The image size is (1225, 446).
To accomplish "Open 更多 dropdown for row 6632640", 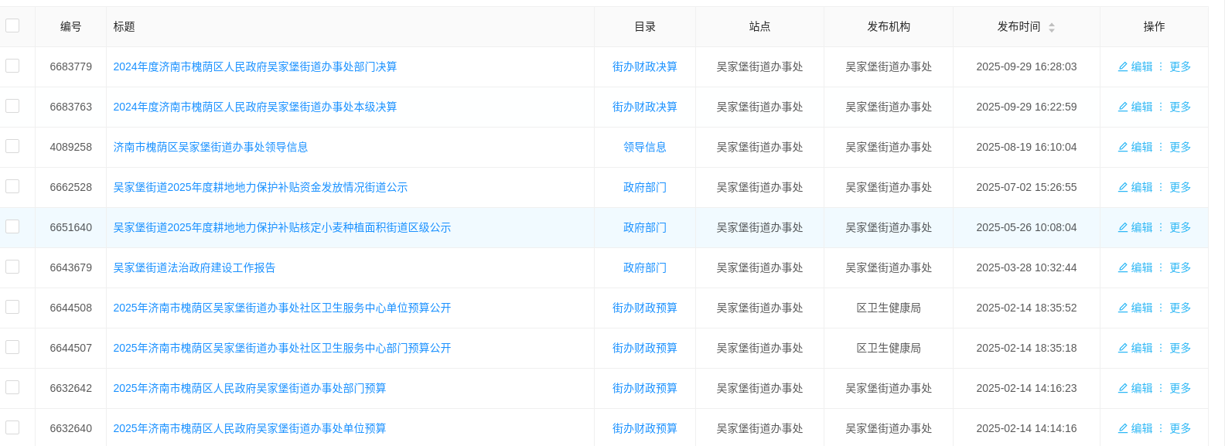I will pyautogui.click(x=1179, y=429).
